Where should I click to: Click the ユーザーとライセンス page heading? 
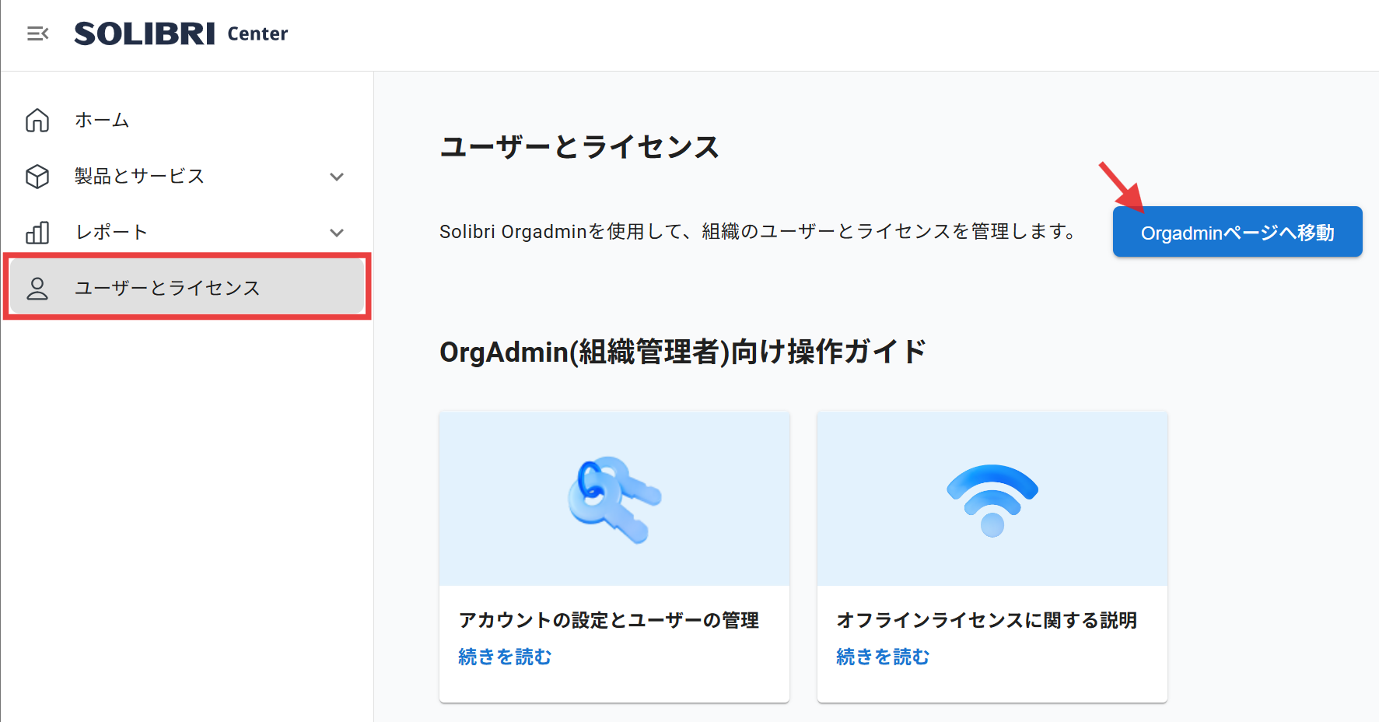click(579, 146)
